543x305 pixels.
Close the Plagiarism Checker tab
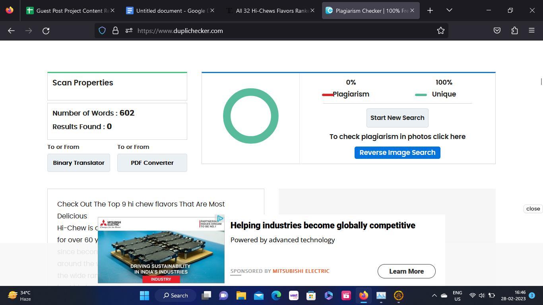412,11
